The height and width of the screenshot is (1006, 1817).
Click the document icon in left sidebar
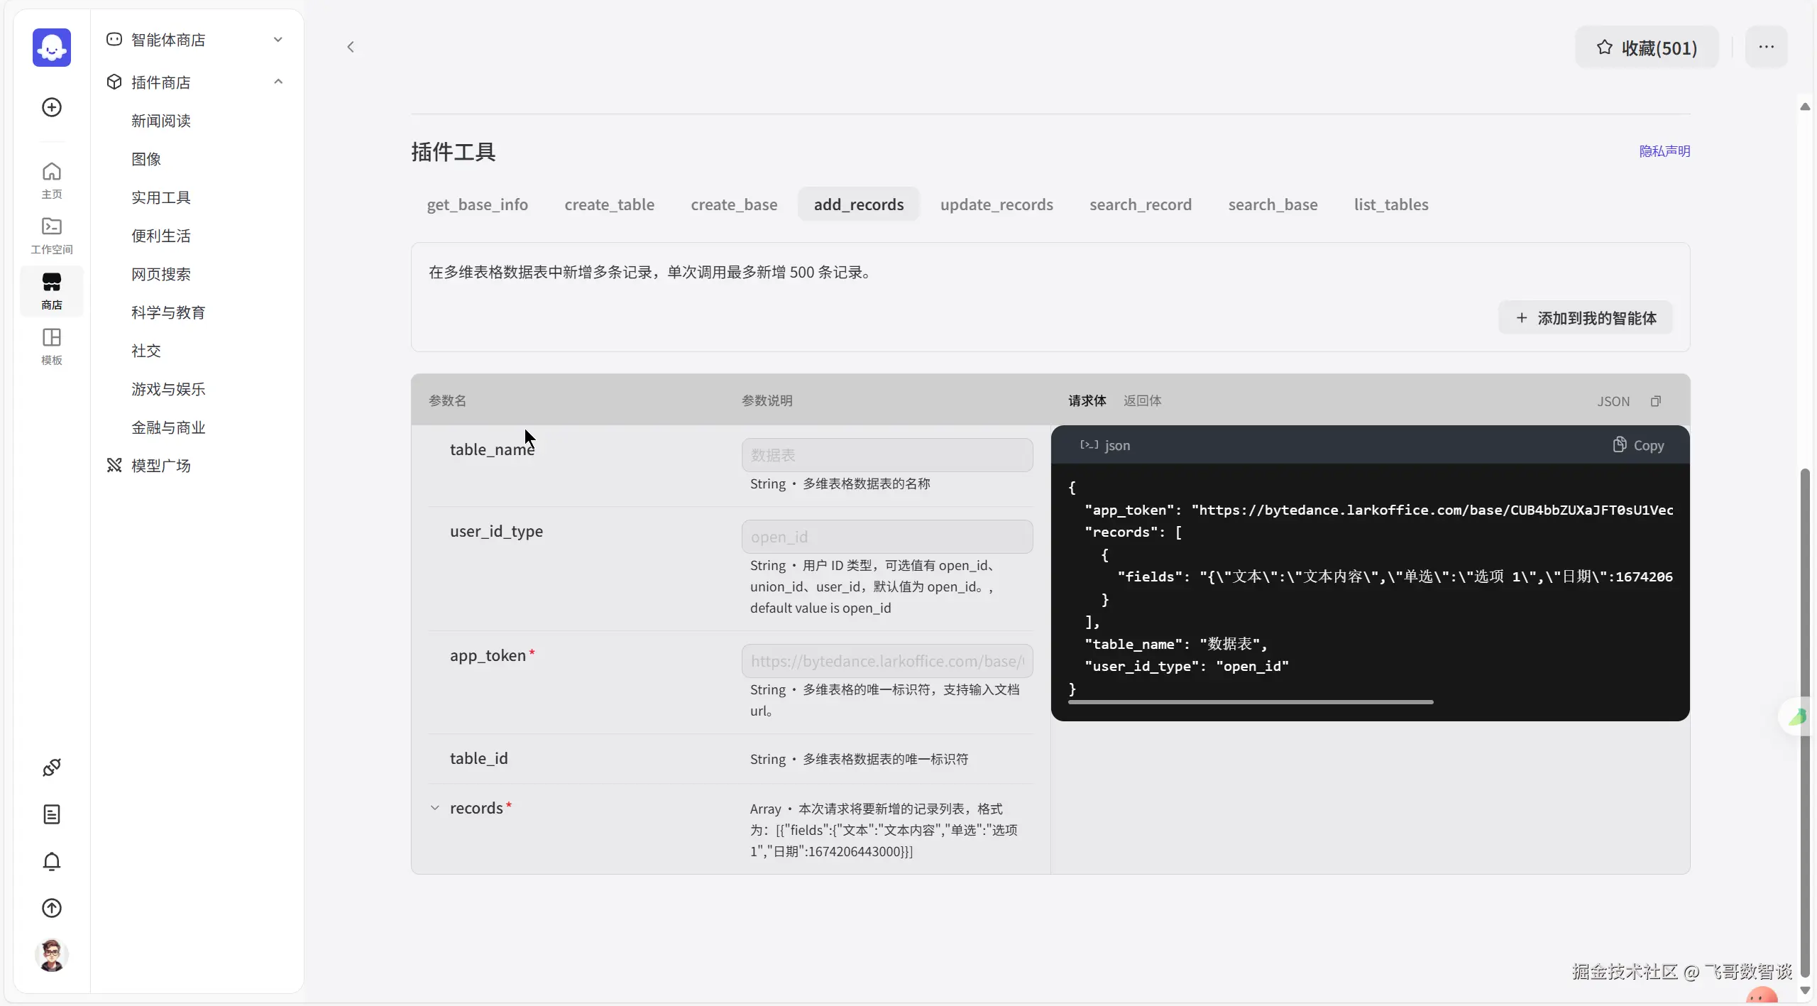point(52,814)
